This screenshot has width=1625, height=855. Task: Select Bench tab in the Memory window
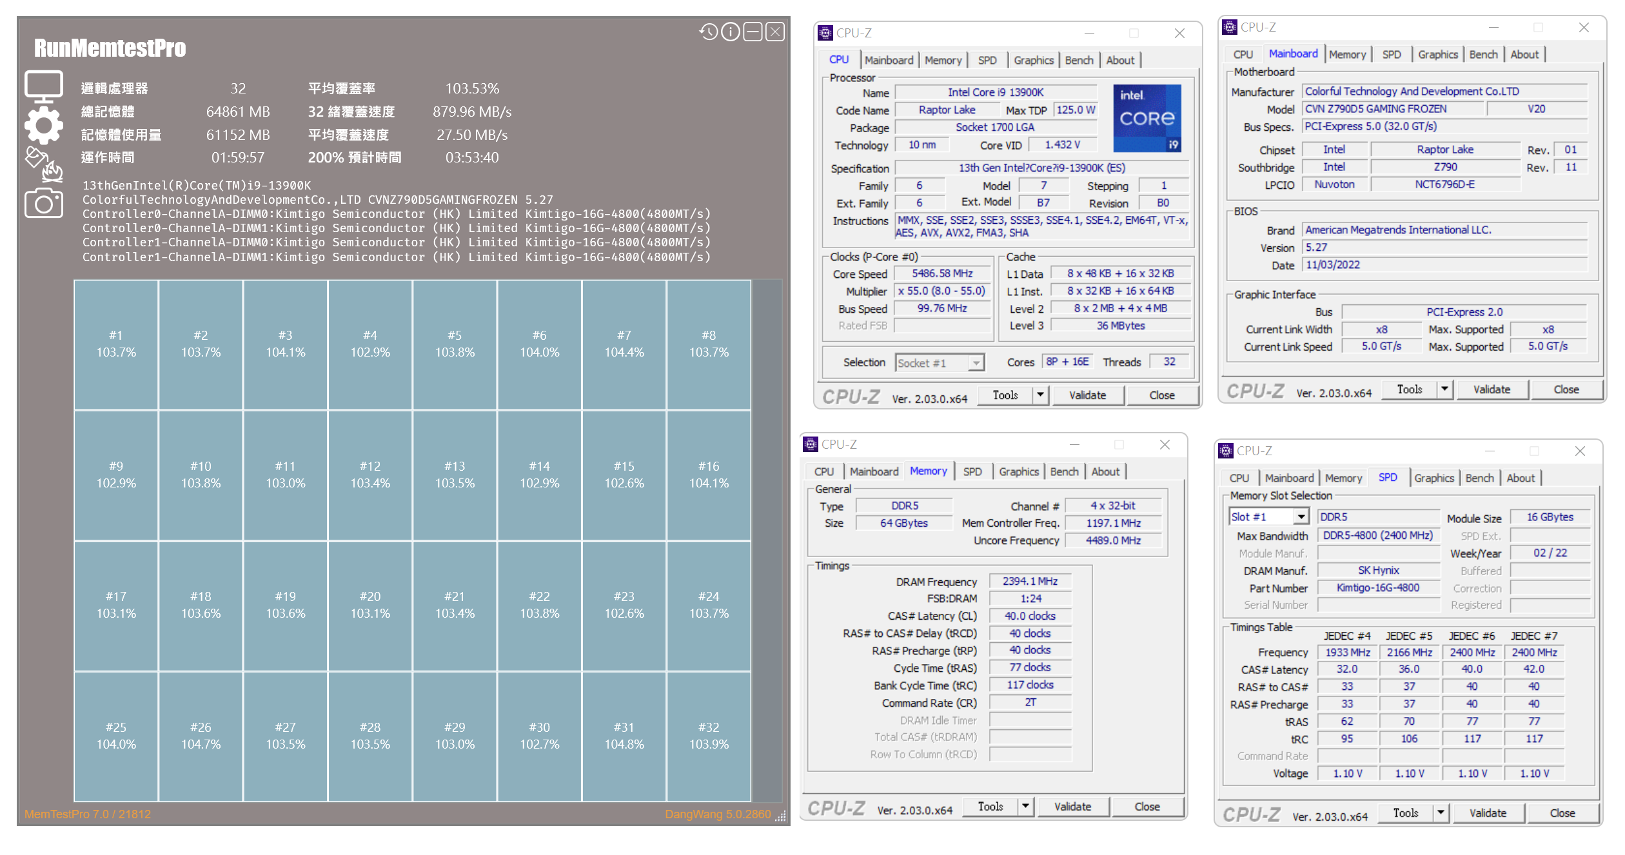click(x=1064, y=472)
